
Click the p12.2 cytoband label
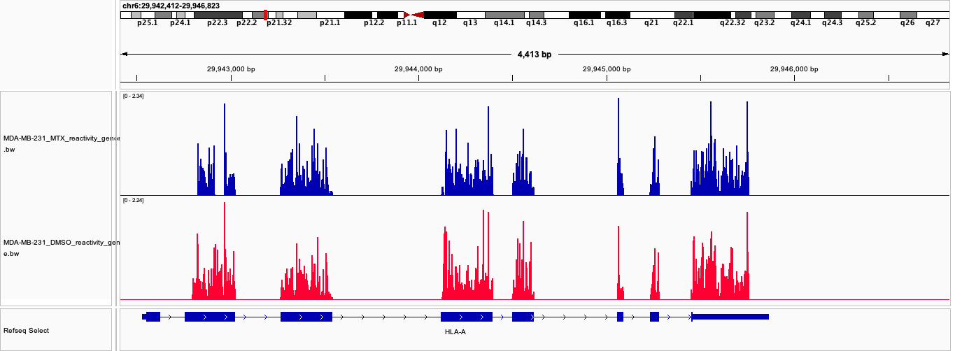(x=374, y=23)
